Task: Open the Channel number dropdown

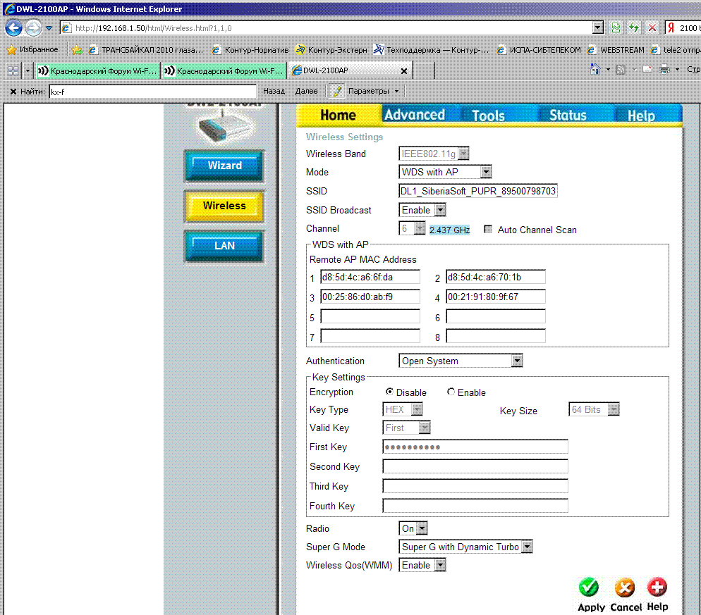Action: (x=412, y=229)
